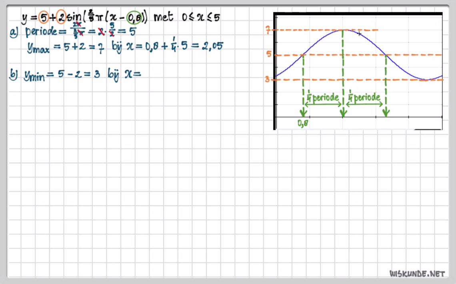Click the 'b)' part label
Screen dimensions: 456x284
coord(13,75)
